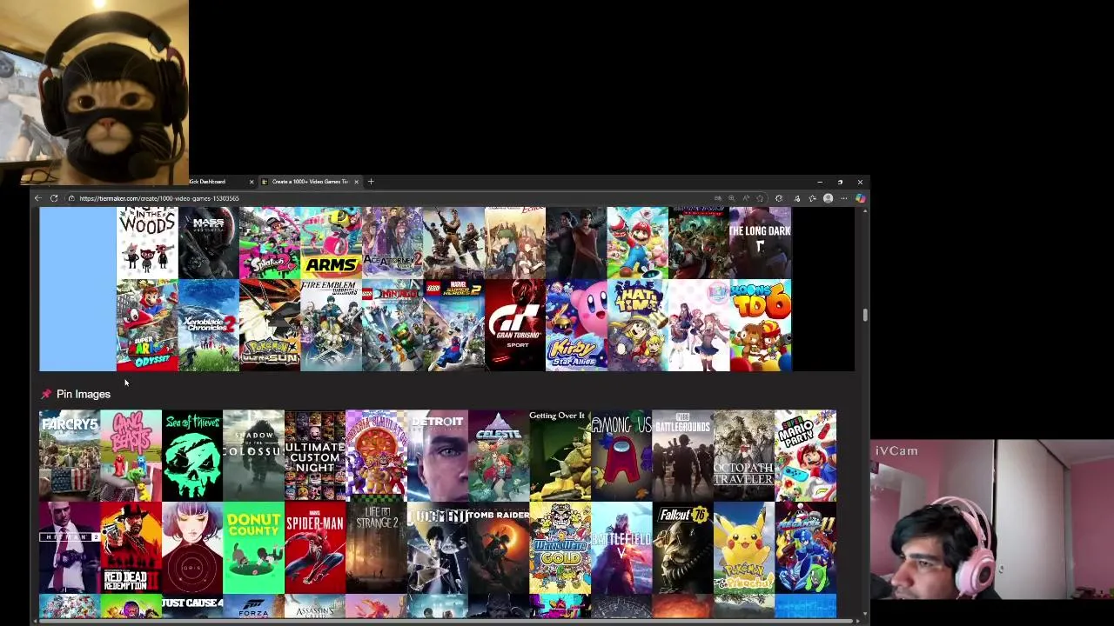This screenshot has width=1114, height=626.
Task: Select the 'Create a 1000+ Video Games' tab
Action: tap(311, 182)
